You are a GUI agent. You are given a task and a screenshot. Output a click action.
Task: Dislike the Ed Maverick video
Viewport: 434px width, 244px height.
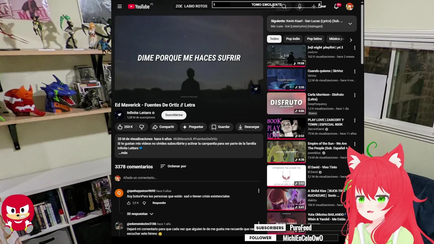[142, 127]
